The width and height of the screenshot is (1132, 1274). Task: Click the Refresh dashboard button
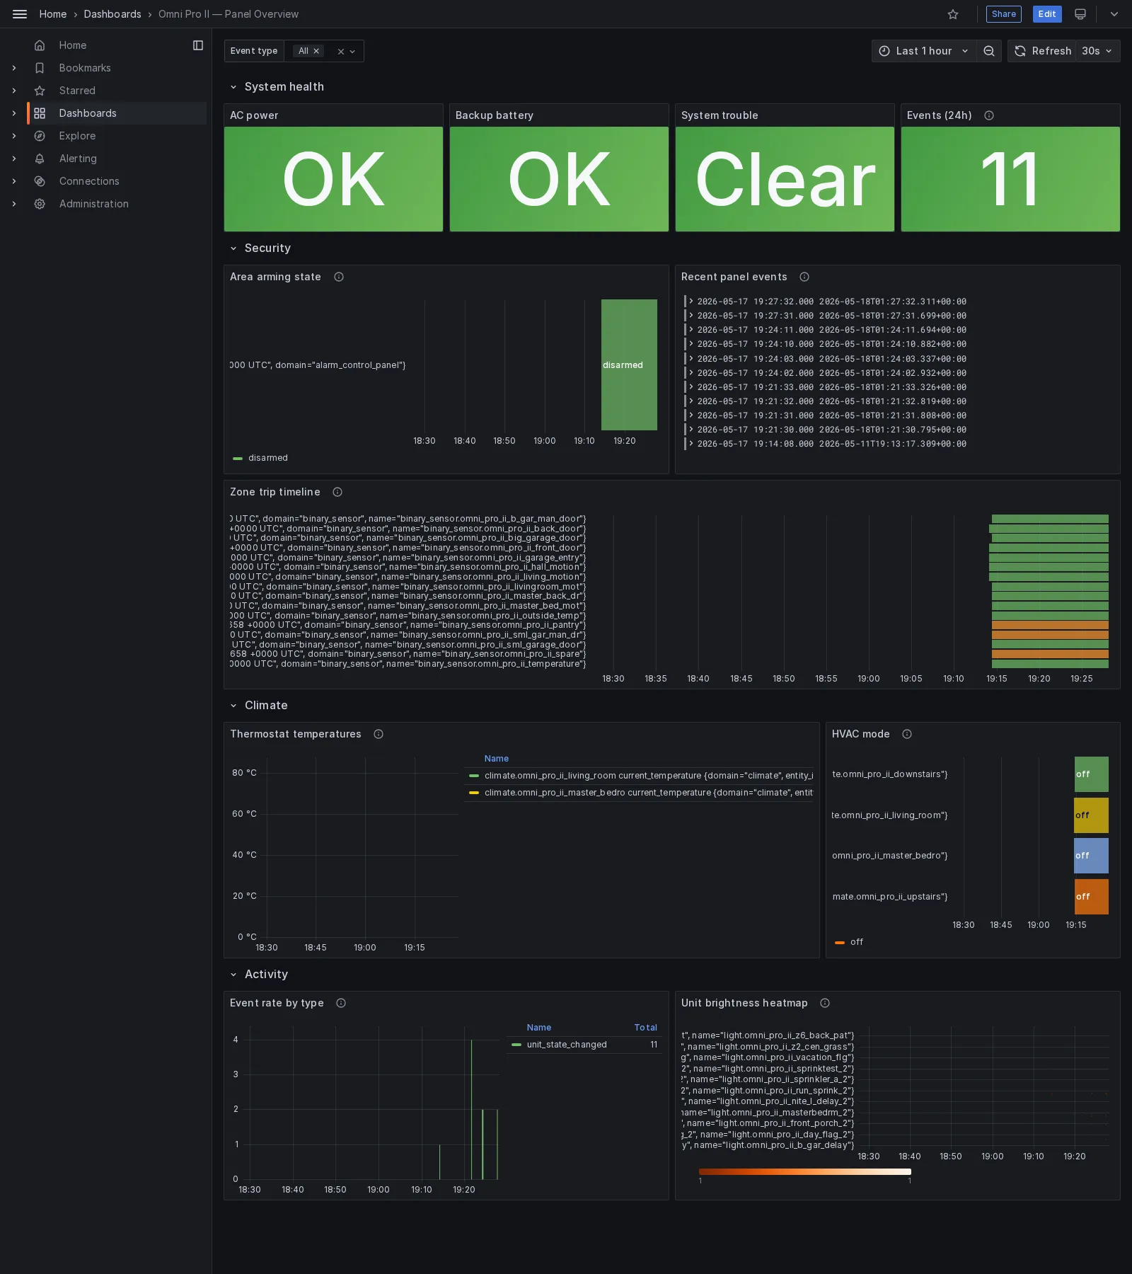coord(1042,51)
